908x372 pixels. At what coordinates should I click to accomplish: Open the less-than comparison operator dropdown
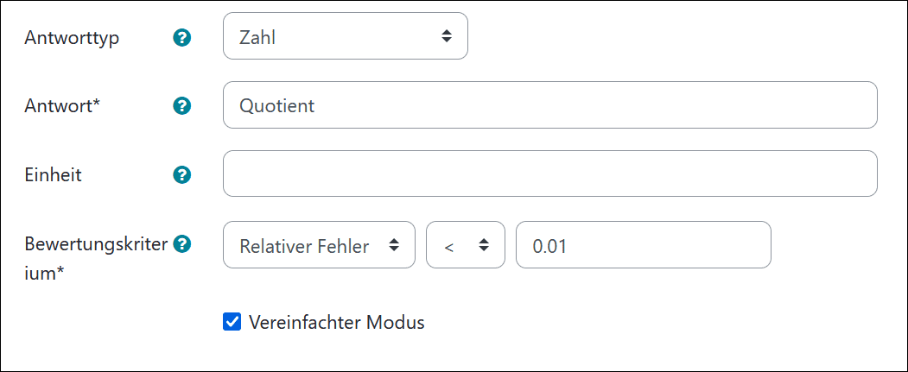(466, 245)
